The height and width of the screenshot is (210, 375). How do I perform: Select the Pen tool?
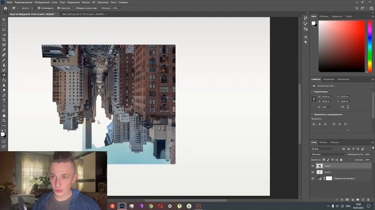[4, 95]
